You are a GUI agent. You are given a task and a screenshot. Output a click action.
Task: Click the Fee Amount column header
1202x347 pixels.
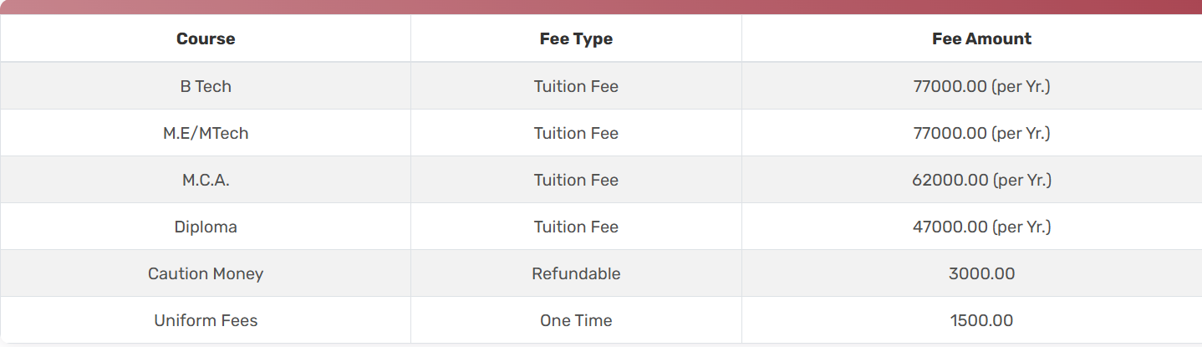[x=981, y=38]
